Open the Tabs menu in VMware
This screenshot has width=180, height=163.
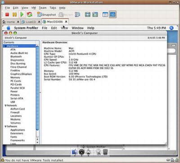(x=53, y=8)
